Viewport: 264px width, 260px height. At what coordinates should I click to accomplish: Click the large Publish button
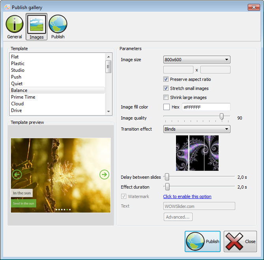click(x=202, y=241)
